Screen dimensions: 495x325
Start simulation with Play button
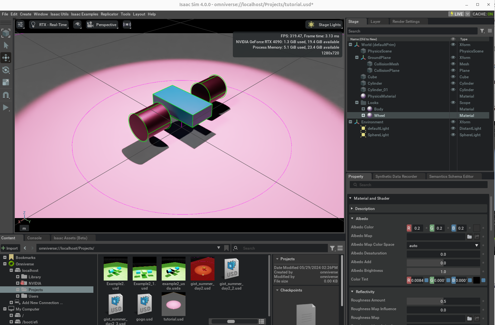(x=6, y=107)
